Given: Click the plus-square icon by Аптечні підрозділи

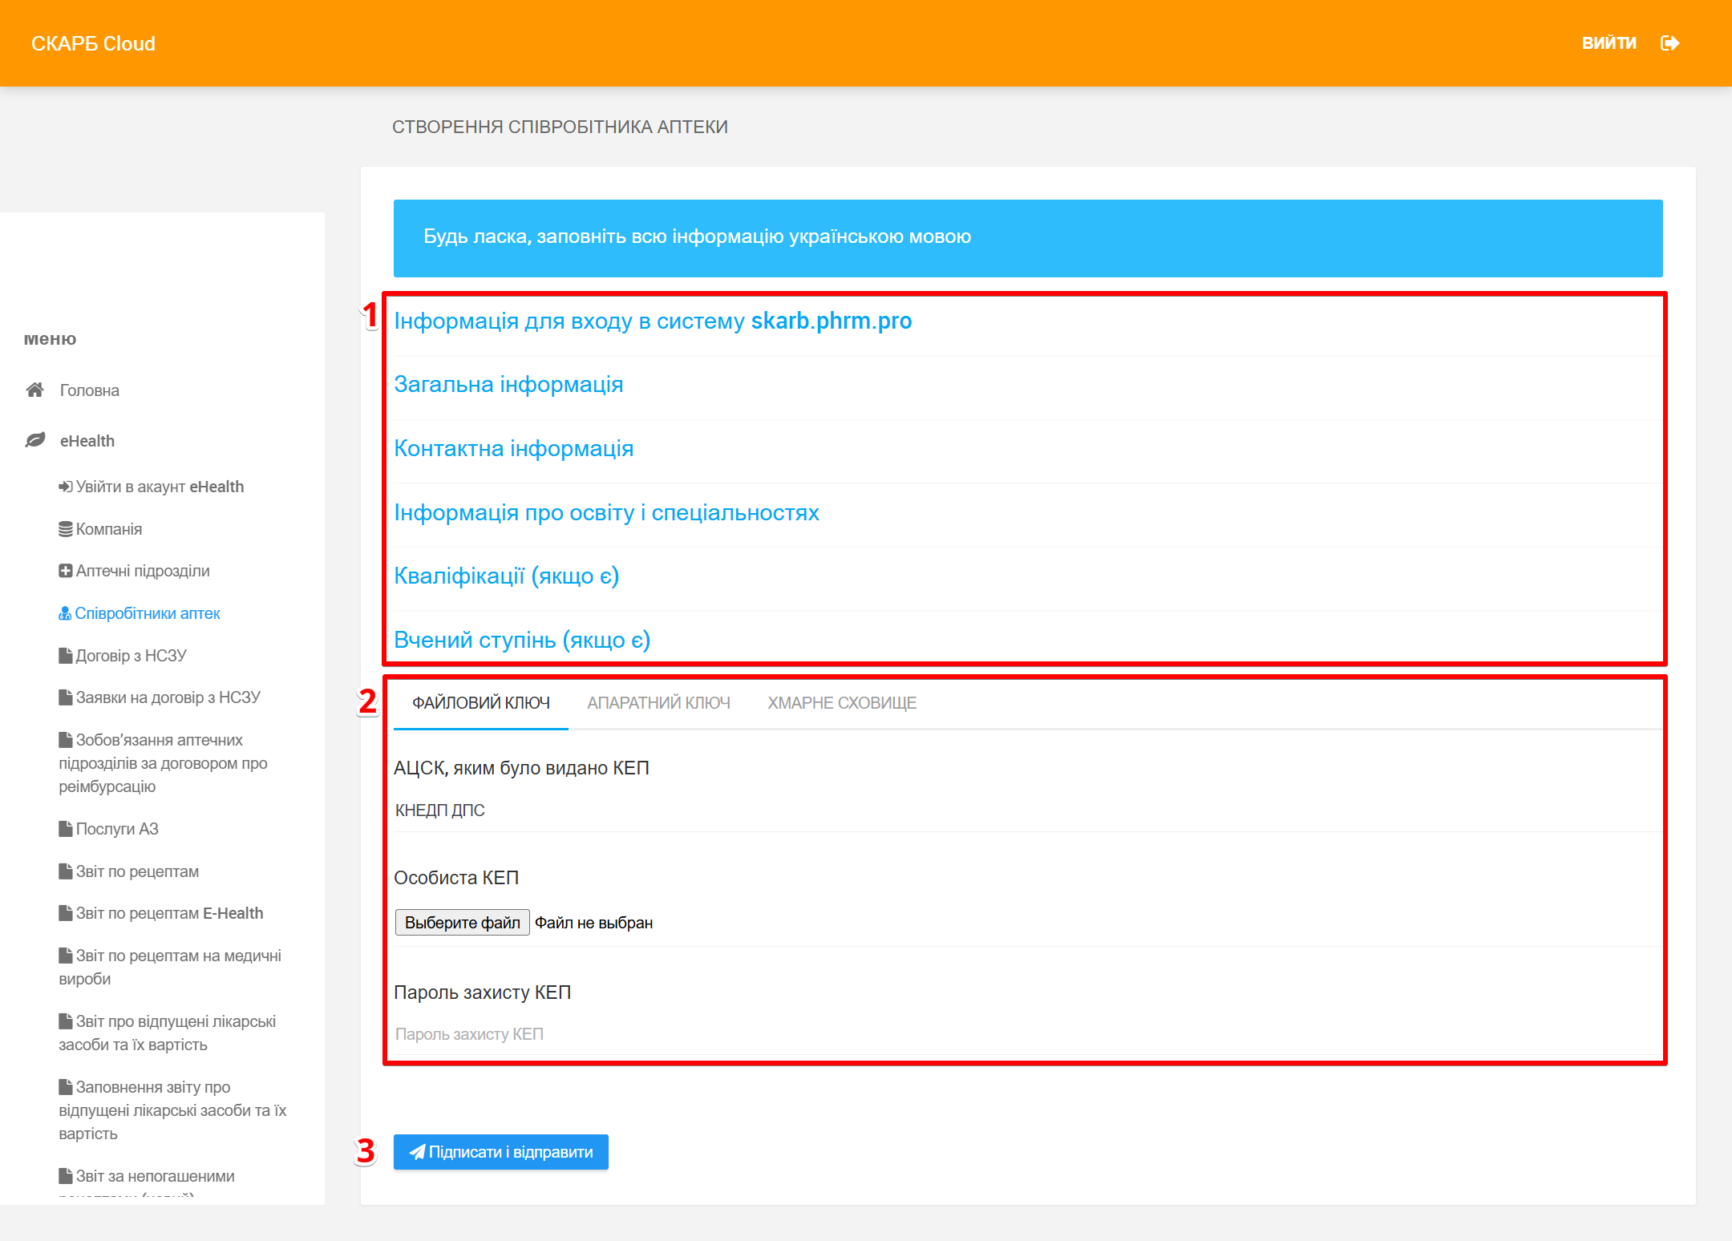Looking at the screenshot, I should (65, 571).
